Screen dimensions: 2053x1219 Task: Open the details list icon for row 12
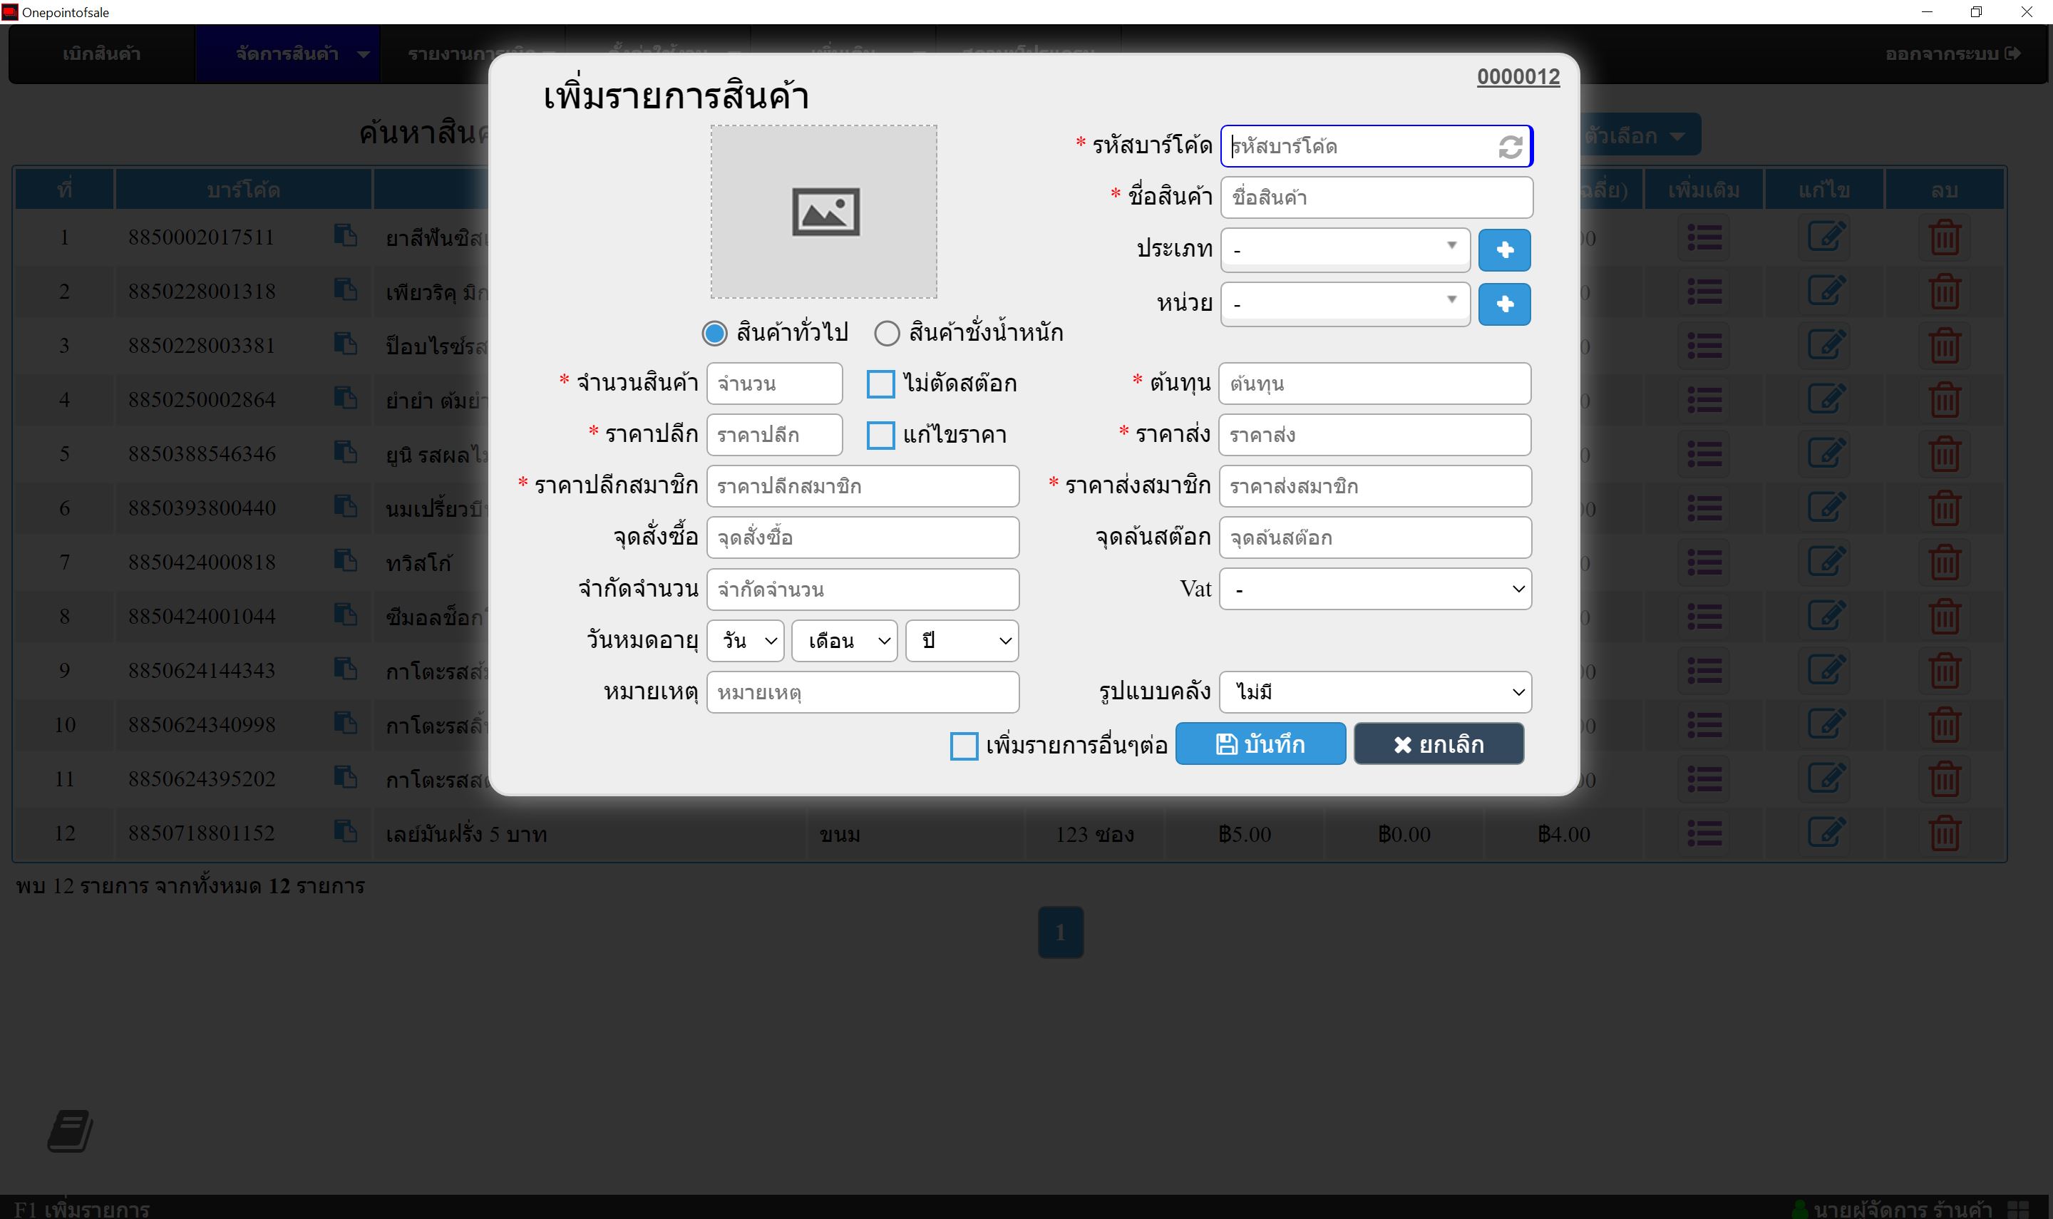tap(1704, 835)
